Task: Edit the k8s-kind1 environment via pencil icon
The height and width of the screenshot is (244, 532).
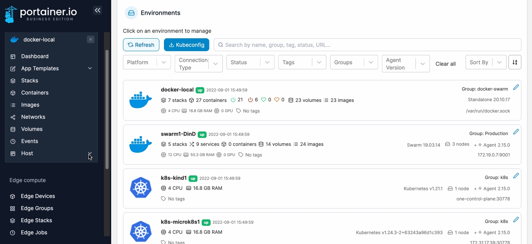Action: [516, 176]
